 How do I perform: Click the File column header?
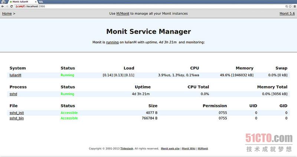13,106
